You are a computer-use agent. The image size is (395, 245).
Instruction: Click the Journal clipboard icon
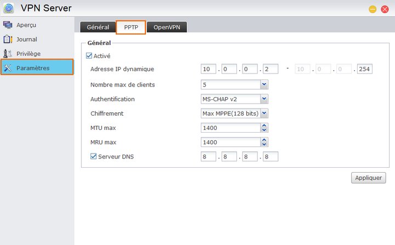(x=8, y=39)
